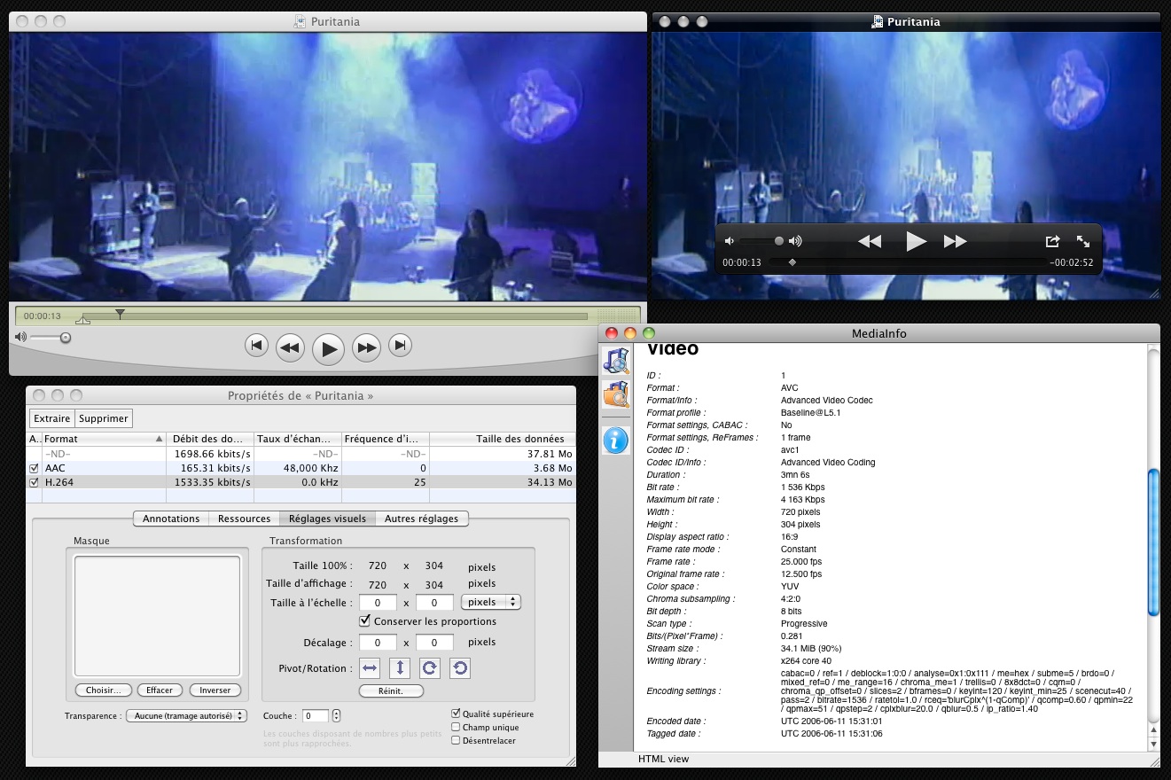The width and height of the screenshot is (1171, 780).
Task: Uncheck Conserver les proportions
Action: [x=364, y=621]
